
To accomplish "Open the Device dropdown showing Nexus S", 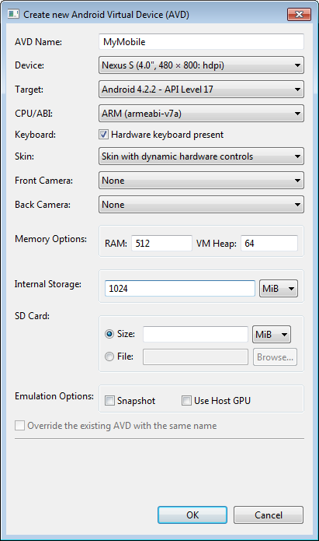I will tap(201, 65).
